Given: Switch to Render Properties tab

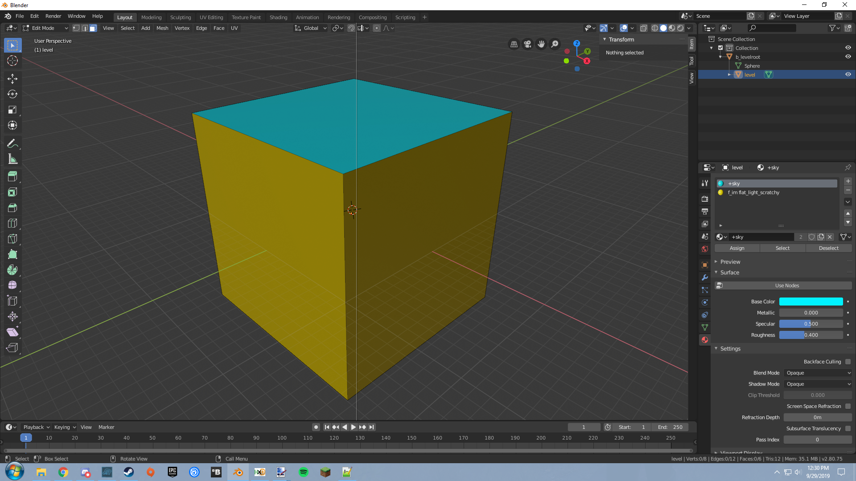Looking at the screenshot, I should pyautogui.click(x=704, y=199).
